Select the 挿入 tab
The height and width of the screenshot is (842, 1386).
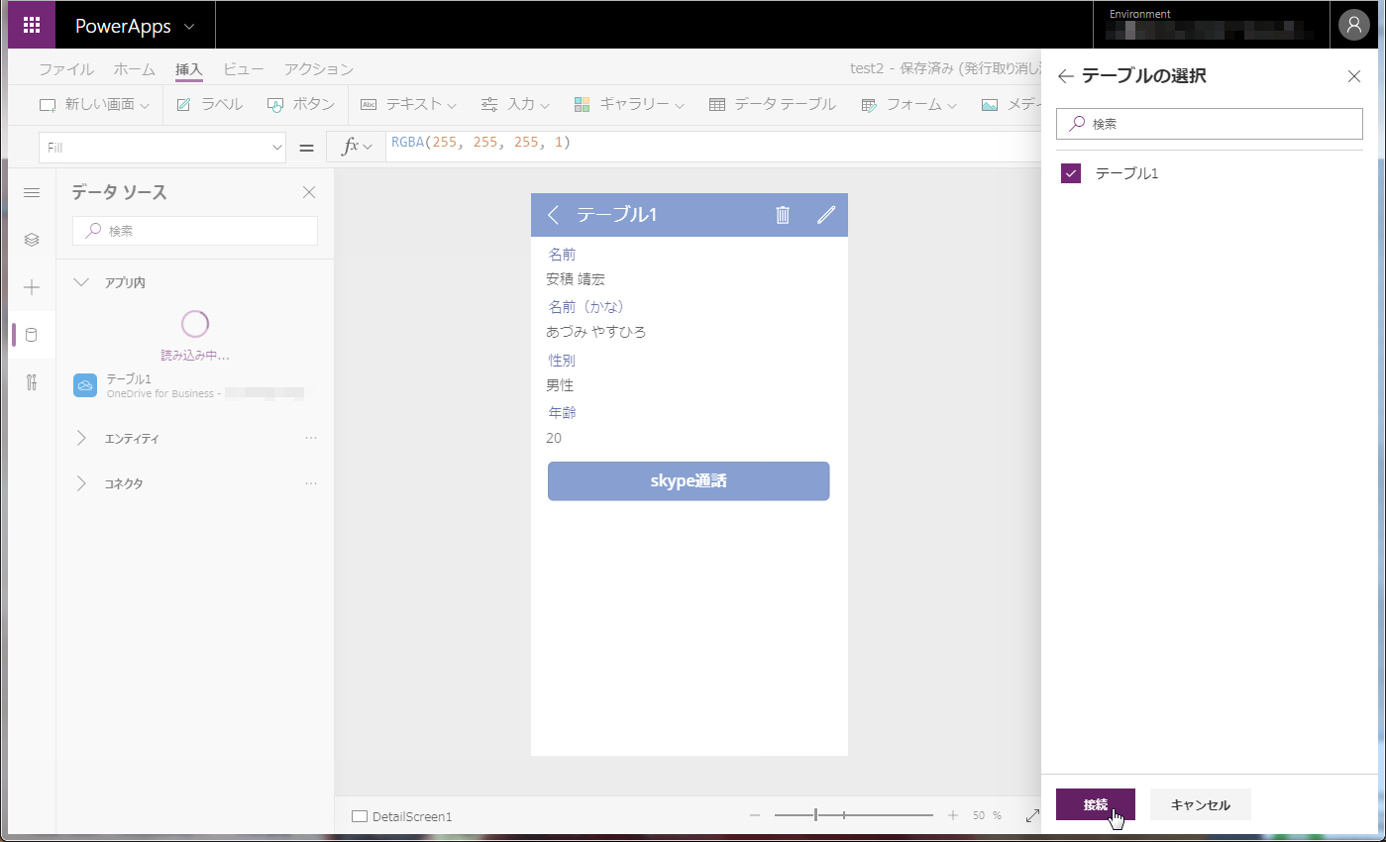188,69
